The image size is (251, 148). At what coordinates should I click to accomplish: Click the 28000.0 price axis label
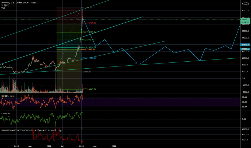[245, 31]
